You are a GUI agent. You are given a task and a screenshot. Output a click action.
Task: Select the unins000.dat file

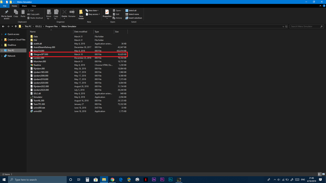pyautogui.click(x=78, y=108)
